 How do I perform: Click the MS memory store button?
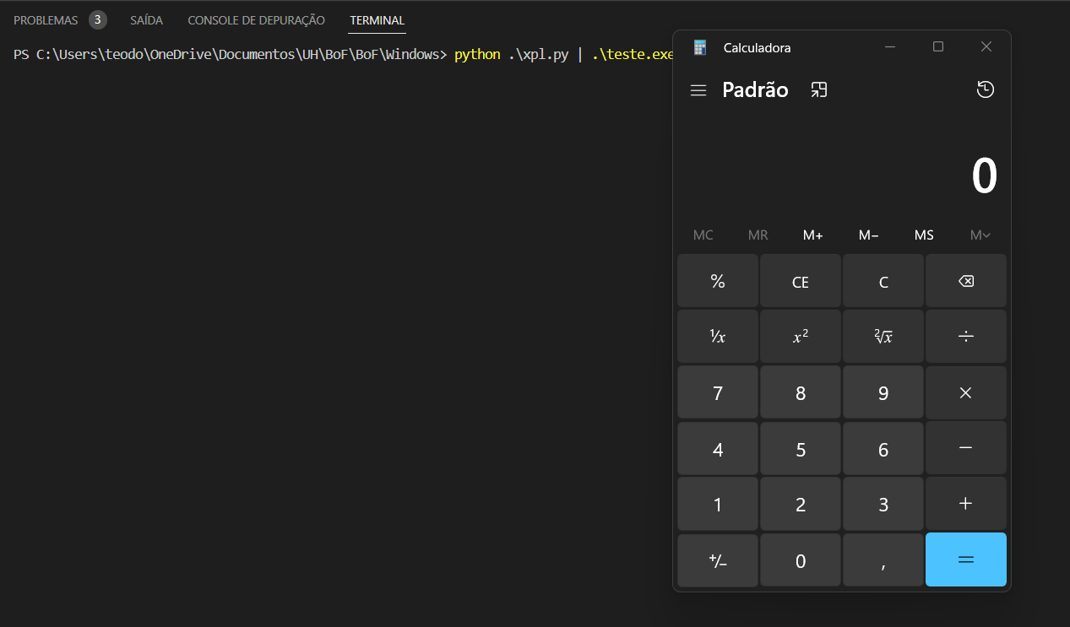tap(924, 235)
